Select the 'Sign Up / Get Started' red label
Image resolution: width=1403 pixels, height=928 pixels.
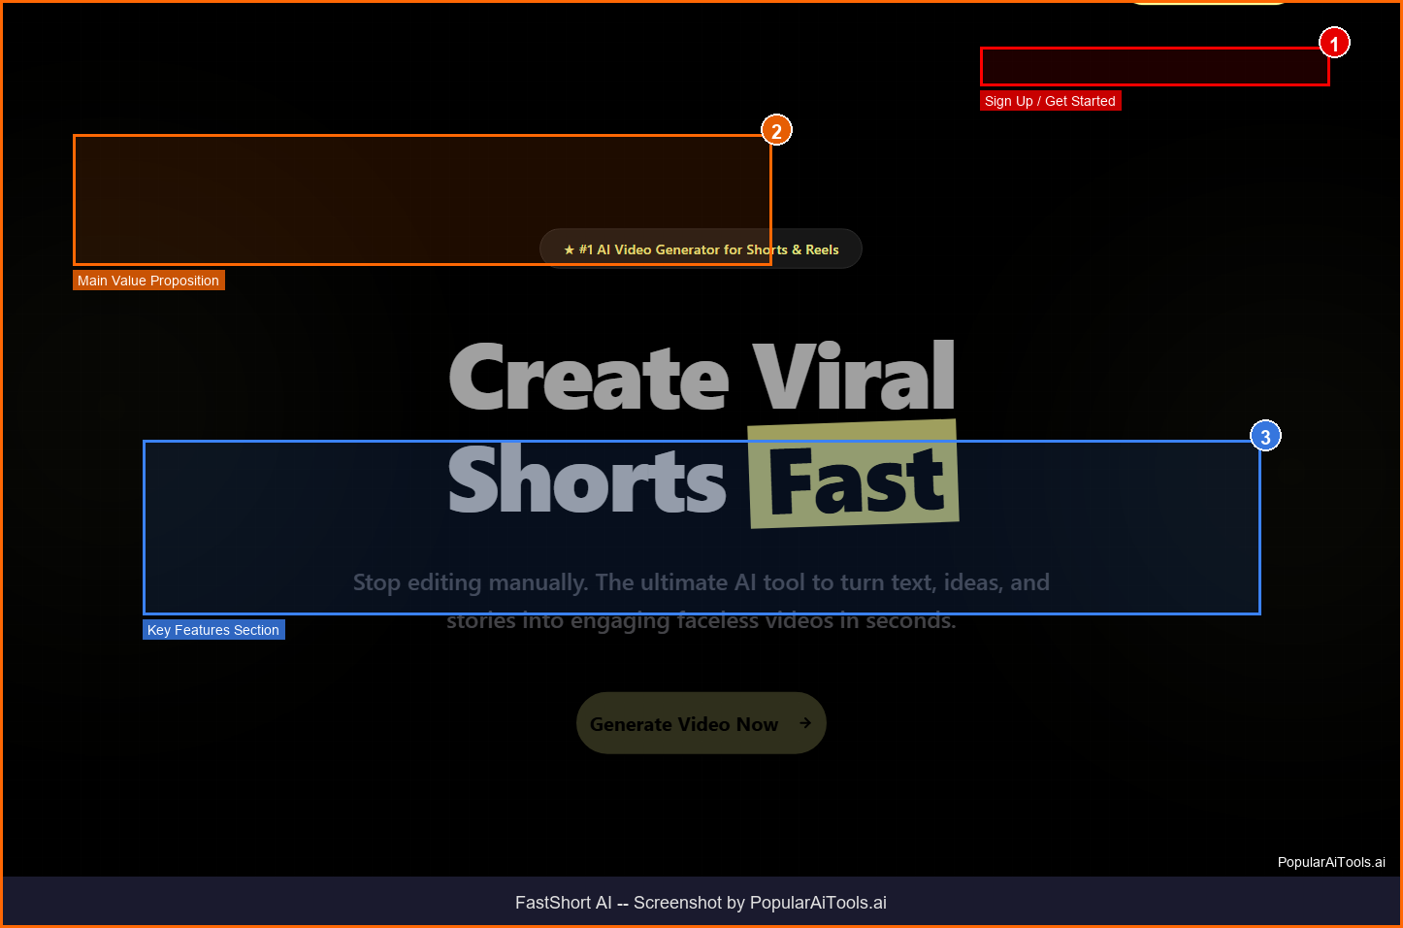coord(1050,101)
